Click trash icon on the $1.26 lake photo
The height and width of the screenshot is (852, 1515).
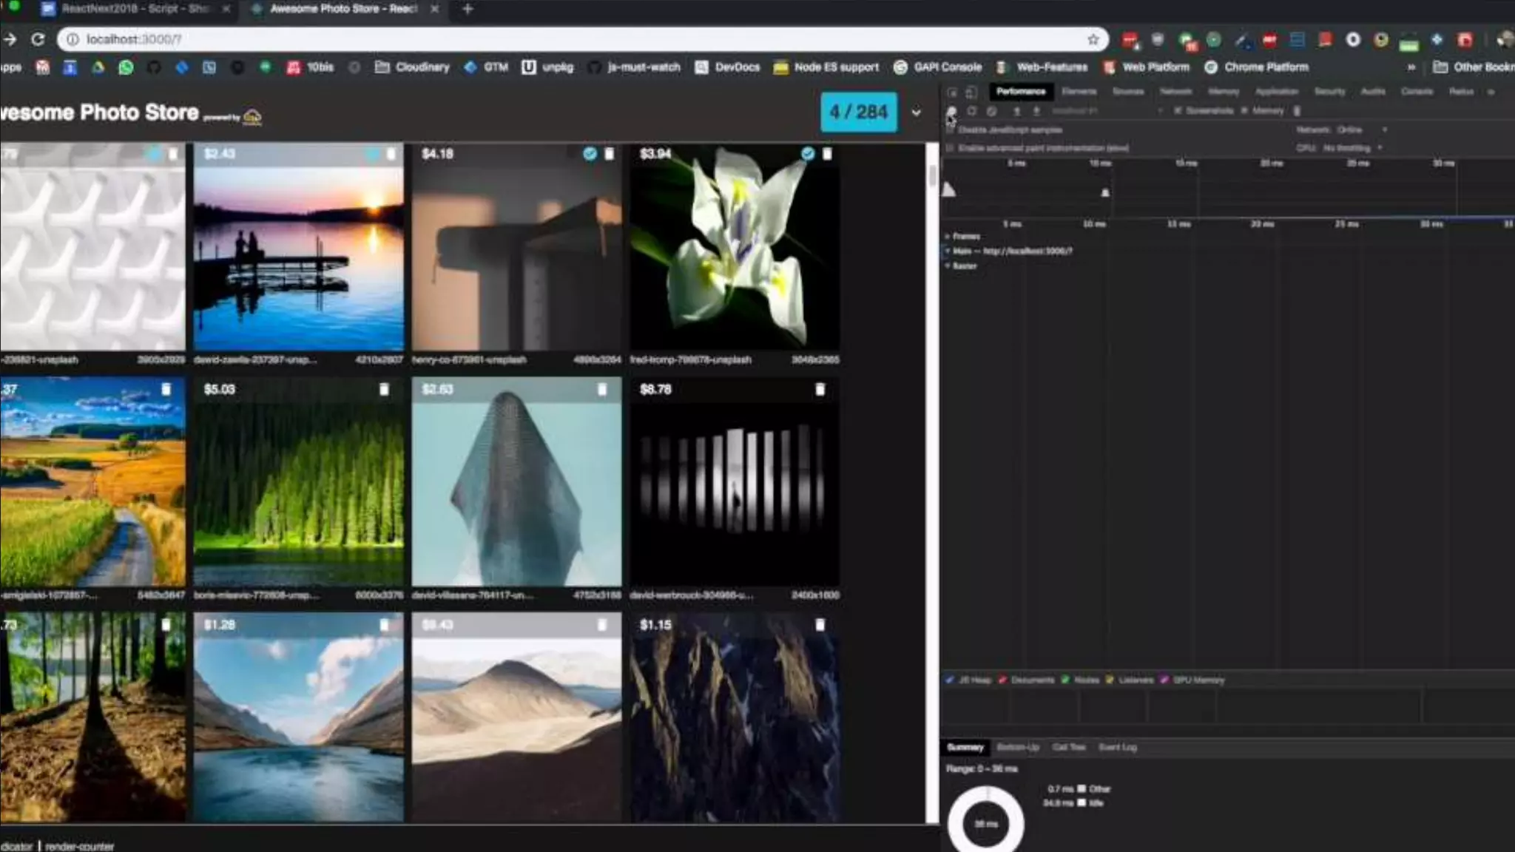pyautogui.click(x=383, y=625)
